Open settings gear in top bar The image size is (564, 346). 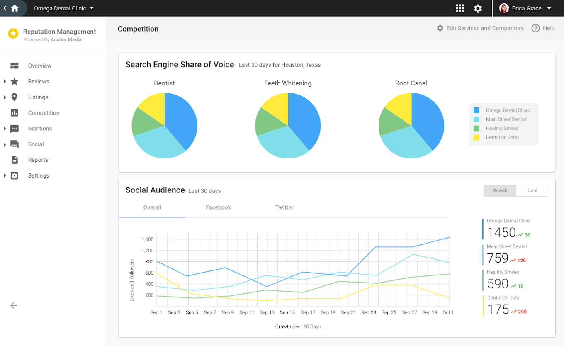[x=478, y=8]
